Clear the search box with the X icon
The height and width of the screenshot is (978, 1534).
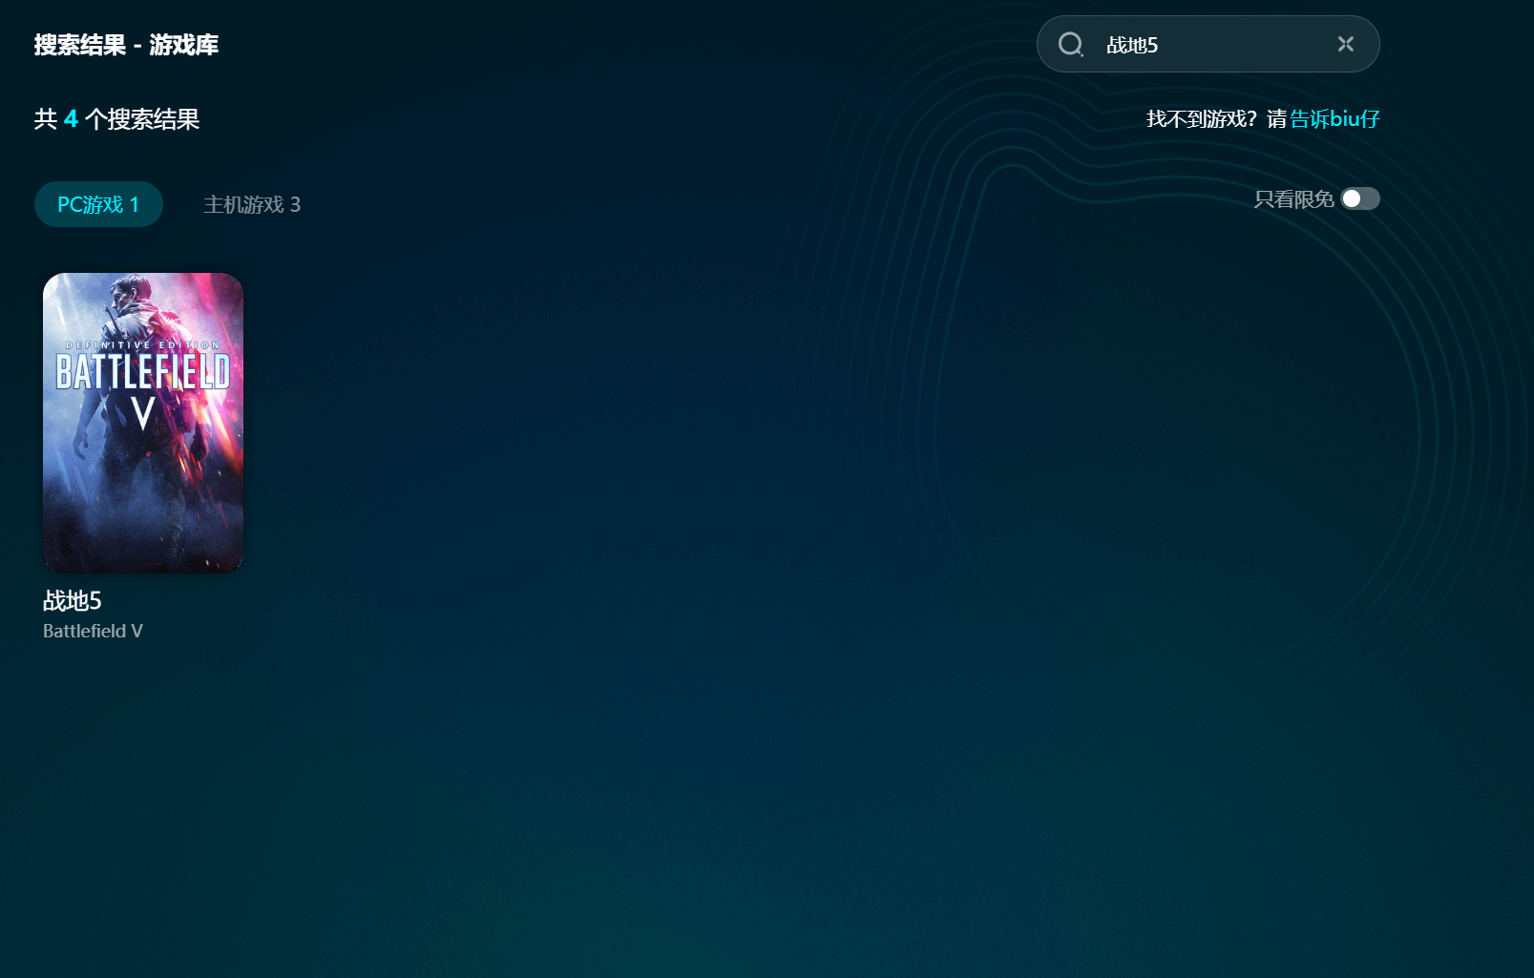(x=1346, y=44)
